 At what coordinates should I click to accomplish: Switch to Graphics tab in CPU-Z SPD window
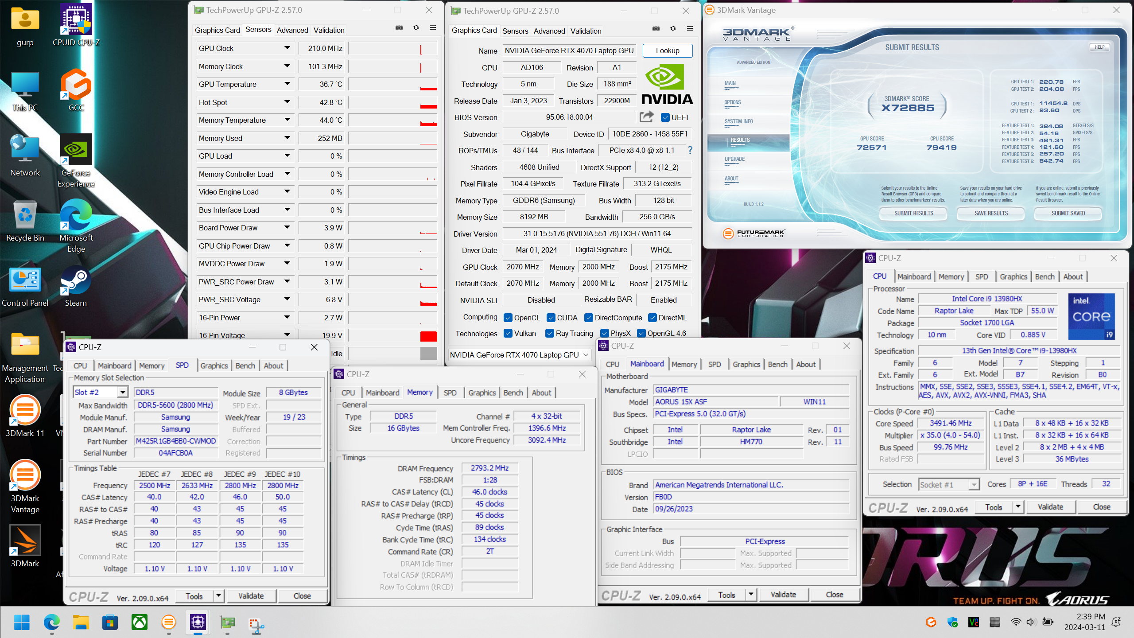tap(214, 366)
